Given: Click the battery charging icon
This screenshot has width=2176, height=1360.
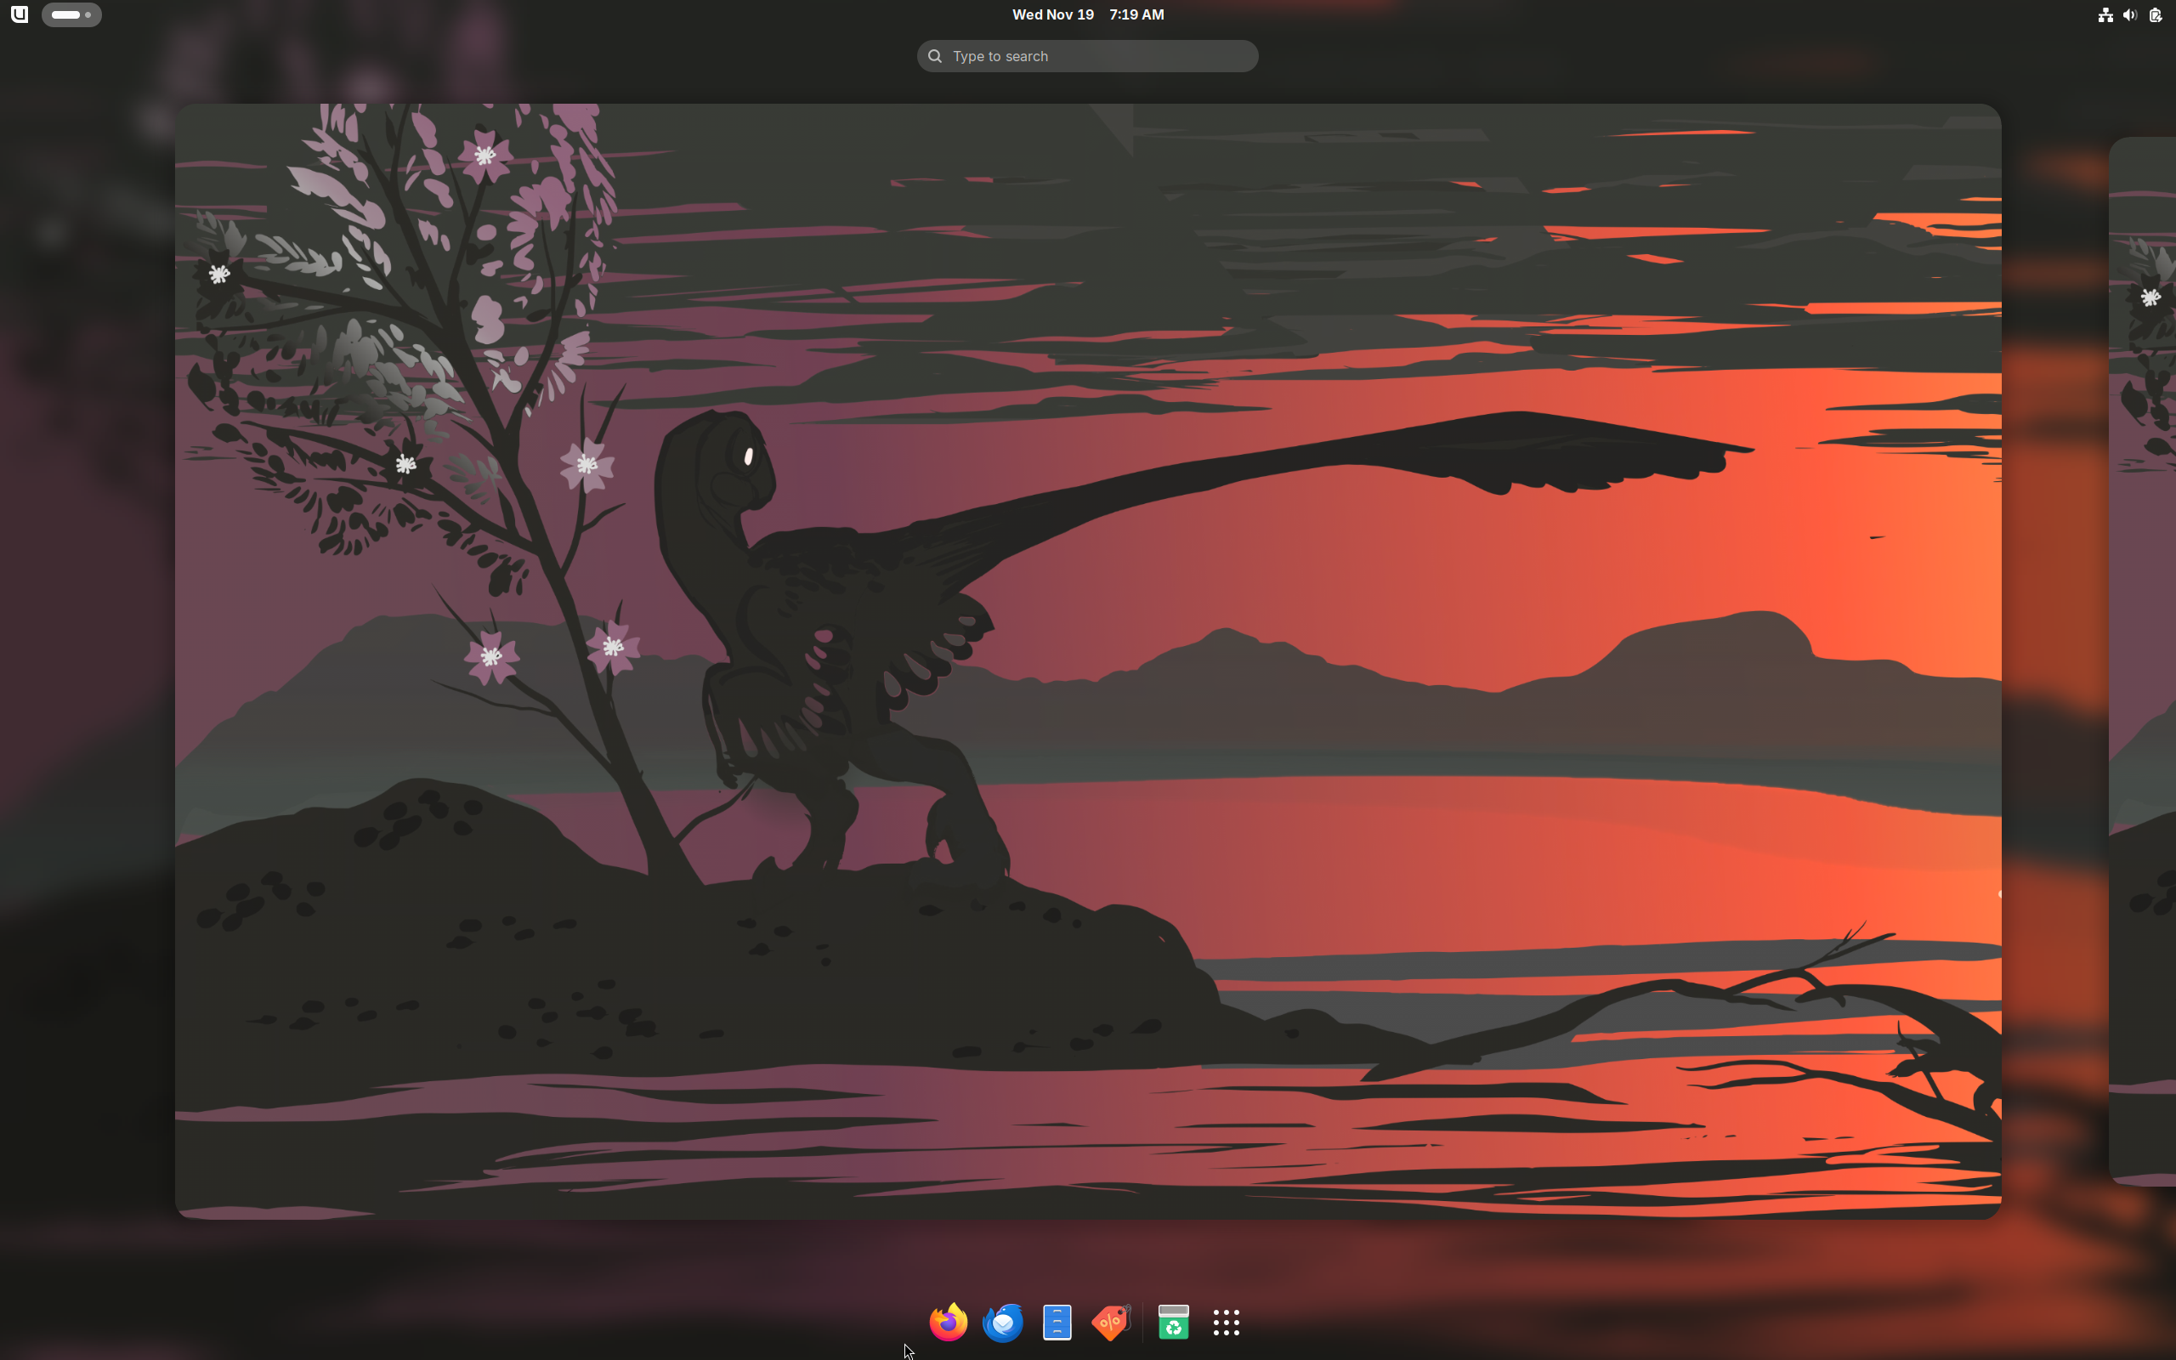Looking at the screenshot, I should (2156, 14).
